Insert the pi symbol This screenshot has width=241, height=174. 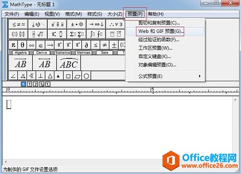pyautogui.click(x=13, y=45)
